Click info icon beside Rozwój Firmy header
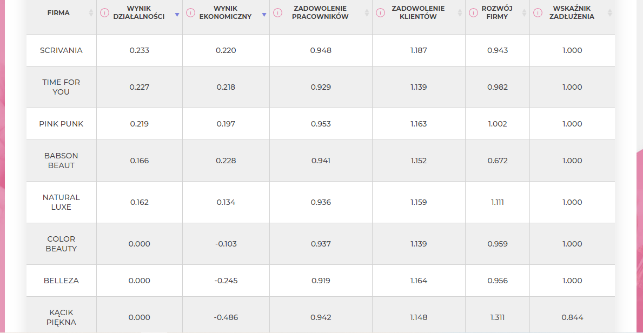The height and width of the screenshot is (333, 643). (473, 12)
